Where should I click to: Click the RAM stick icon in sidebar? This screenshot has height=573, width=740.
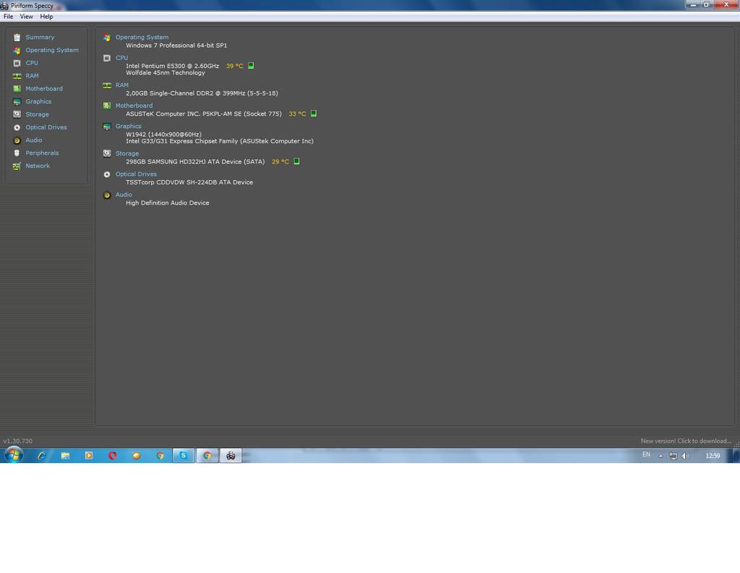[17, 75]
